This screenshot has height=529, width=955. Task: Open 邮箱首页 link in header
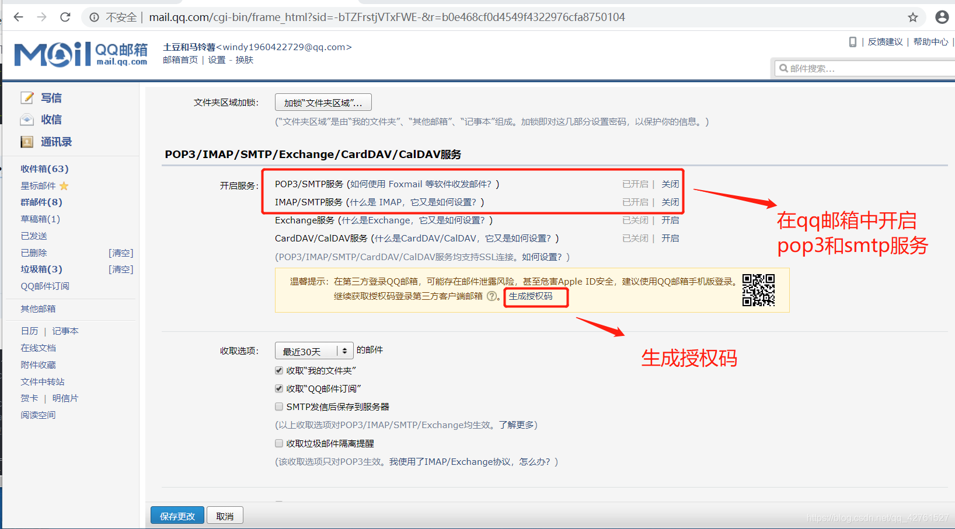180,60
